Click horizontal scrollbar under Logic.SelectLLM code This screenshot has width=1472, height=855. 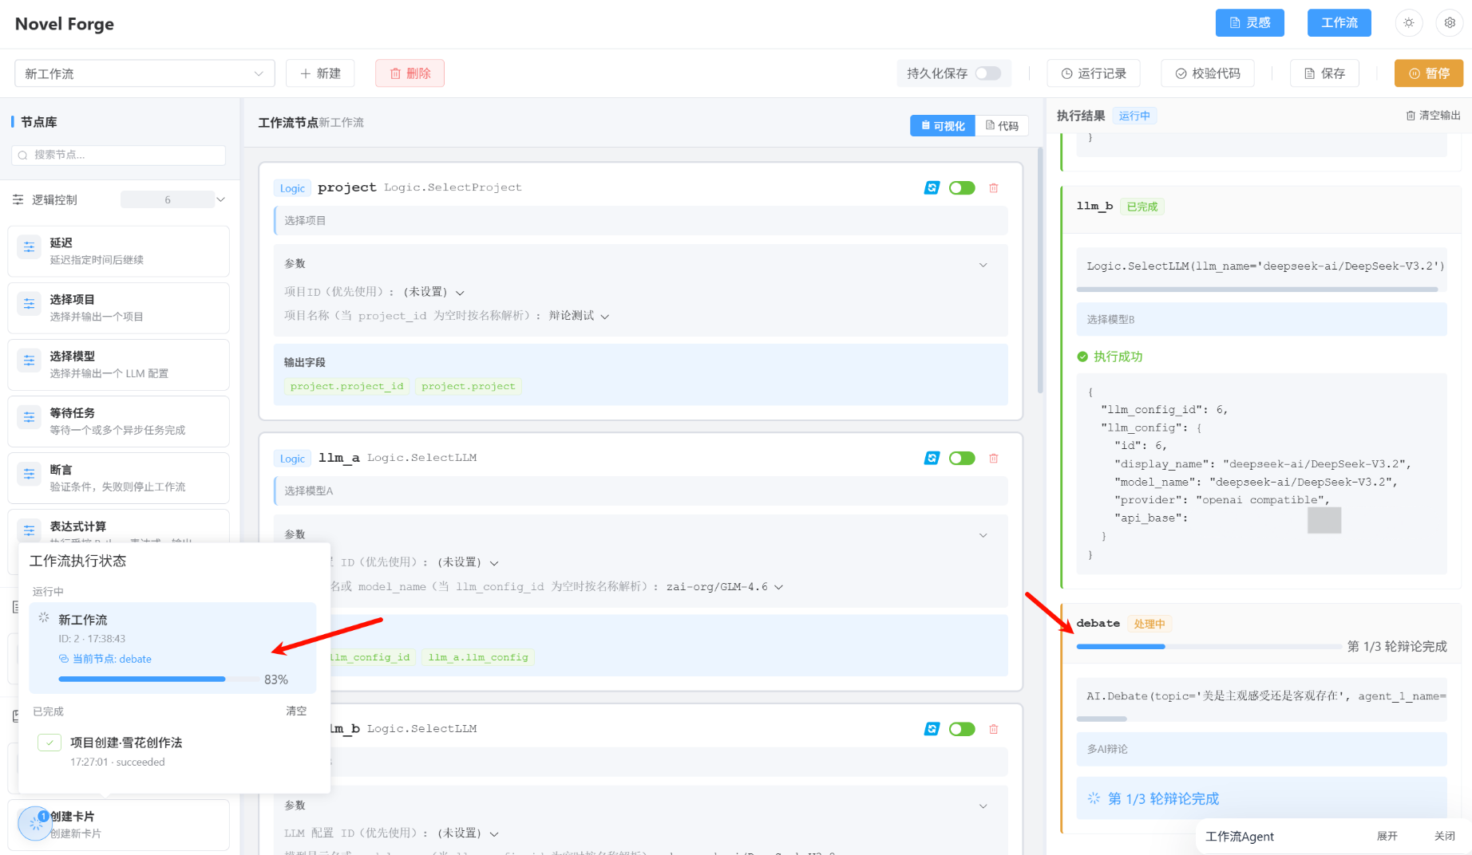pos(1257,290)
